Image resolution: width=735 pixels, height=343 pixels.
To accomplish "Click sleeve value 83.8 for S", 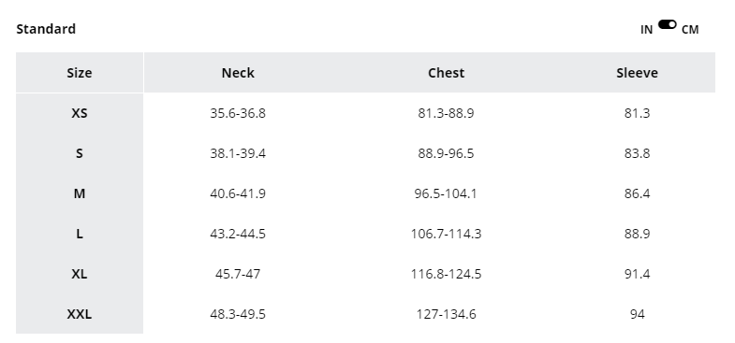I will (637, 153).
